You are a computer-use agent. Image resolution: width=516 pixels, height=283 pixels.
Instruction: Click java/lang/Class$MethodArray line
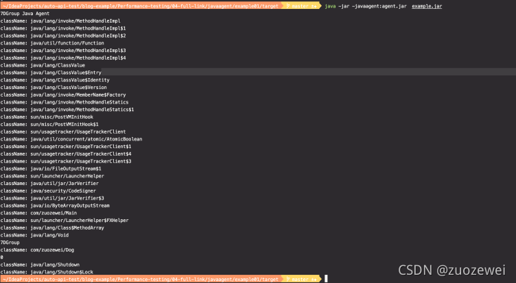[52, 228]
